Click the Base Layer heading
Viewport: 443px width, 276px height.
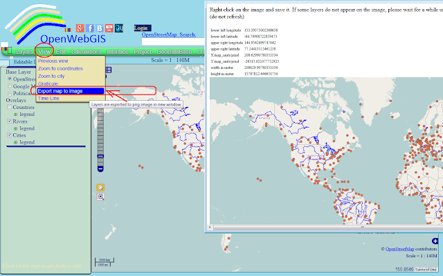[19, 72]
